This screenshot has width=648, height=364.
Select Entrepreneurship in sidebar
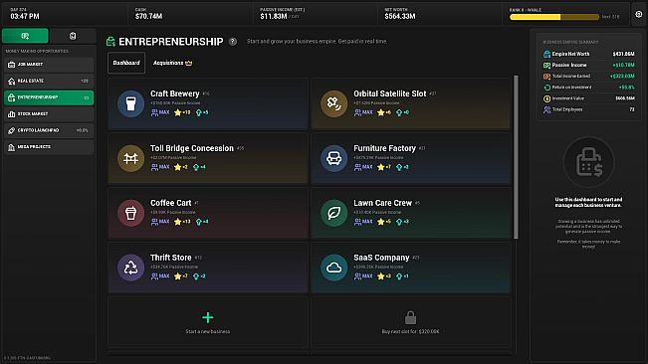pyautogui.click(x=49, y=97)
